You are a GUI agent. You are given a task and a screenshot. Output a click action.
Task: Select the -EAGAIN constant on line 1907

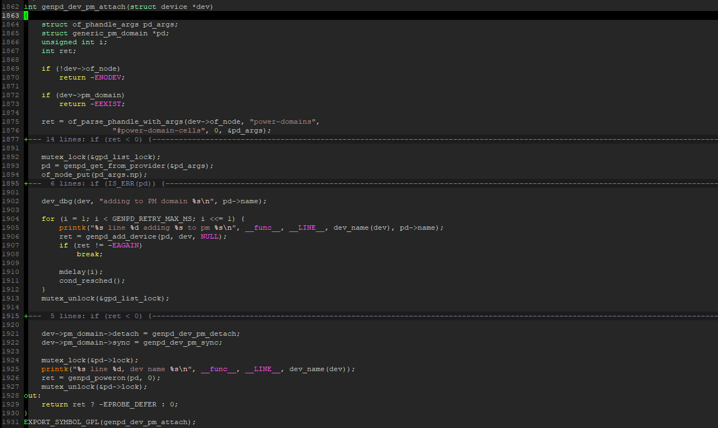(x=125, y=245)
